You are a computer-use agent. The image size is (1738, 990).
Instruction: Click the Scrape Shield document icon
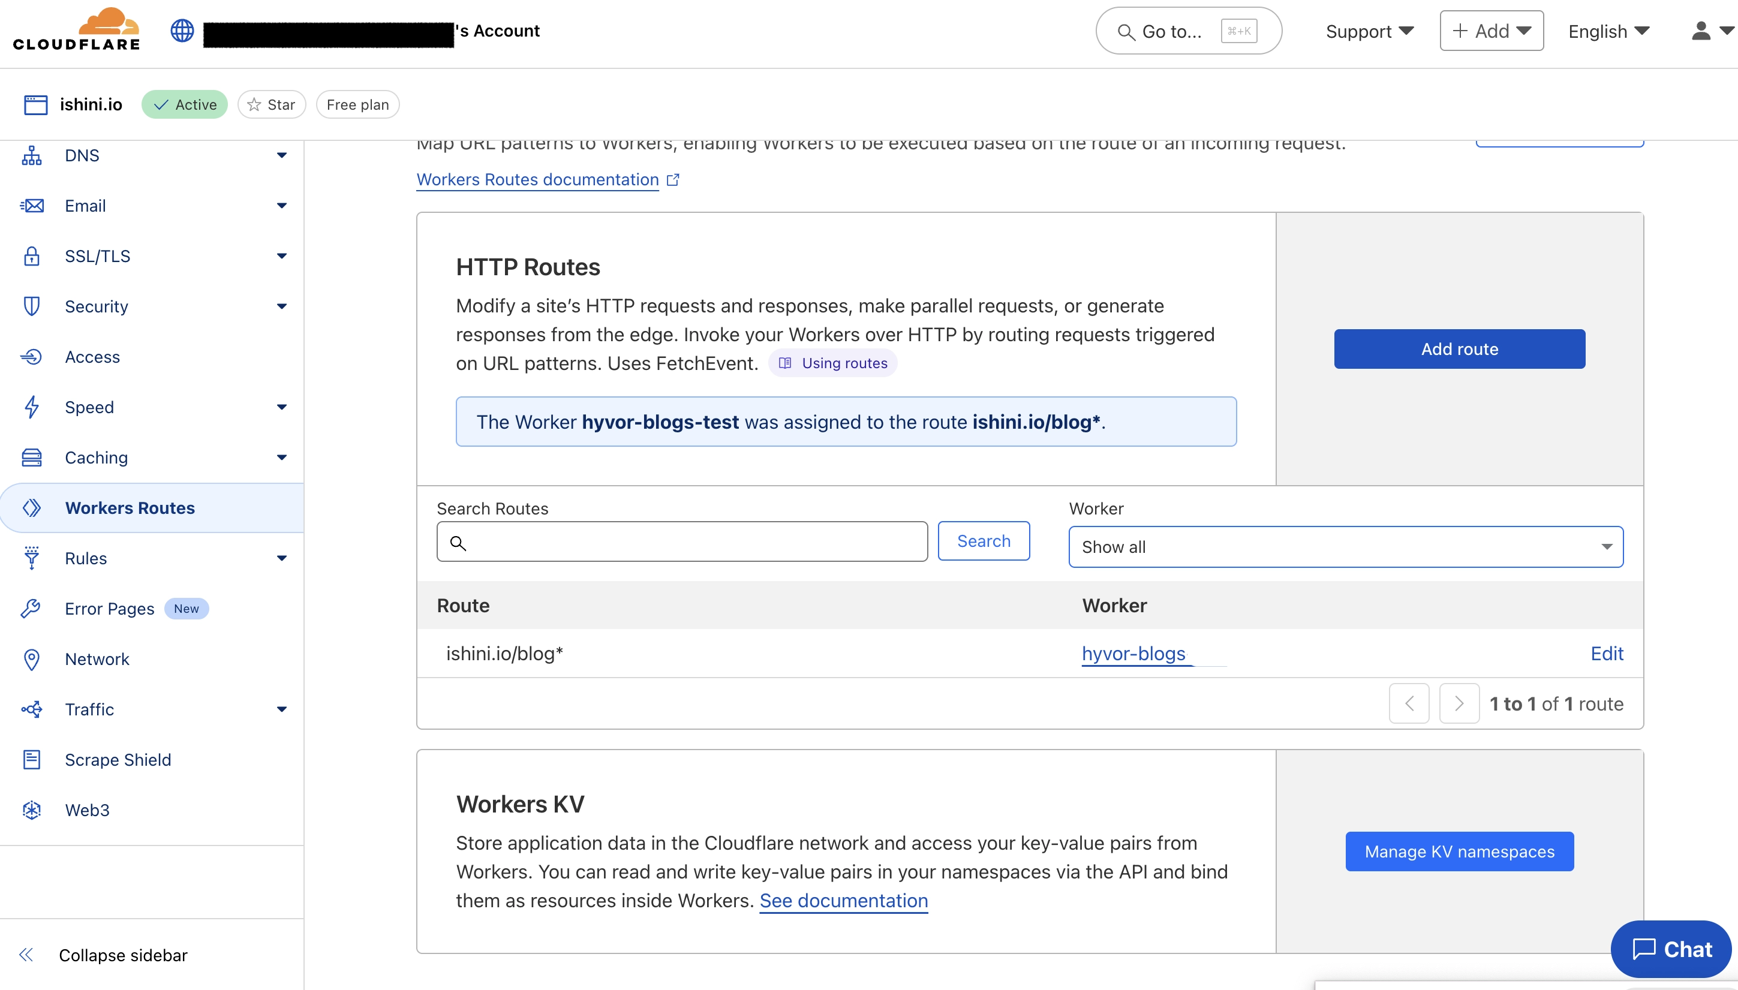[32, 760]
